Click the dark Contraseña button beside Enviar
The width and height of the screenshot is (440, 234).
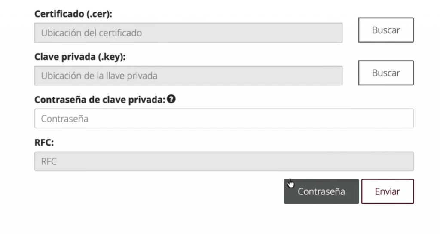coord(321,191)
